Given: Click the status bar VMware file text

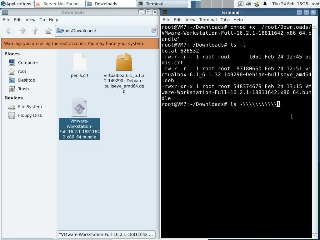Looking at the screenshot, I should tap(106, 234).
